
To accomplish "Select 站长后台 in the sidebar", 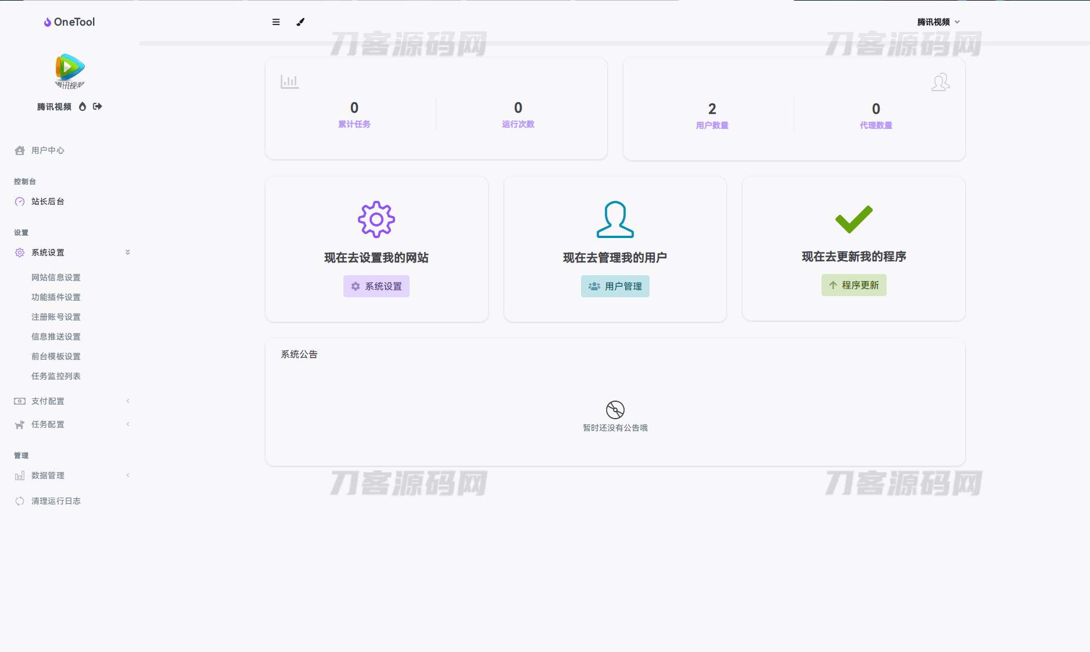I will coord(48,201).
